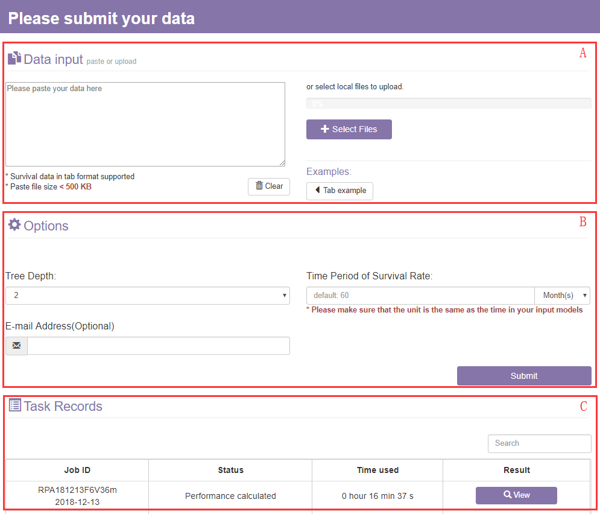This screenshot has width=600, height=514.
Task: Click inside the paste data textarea
Action: (x=145, y=124)
